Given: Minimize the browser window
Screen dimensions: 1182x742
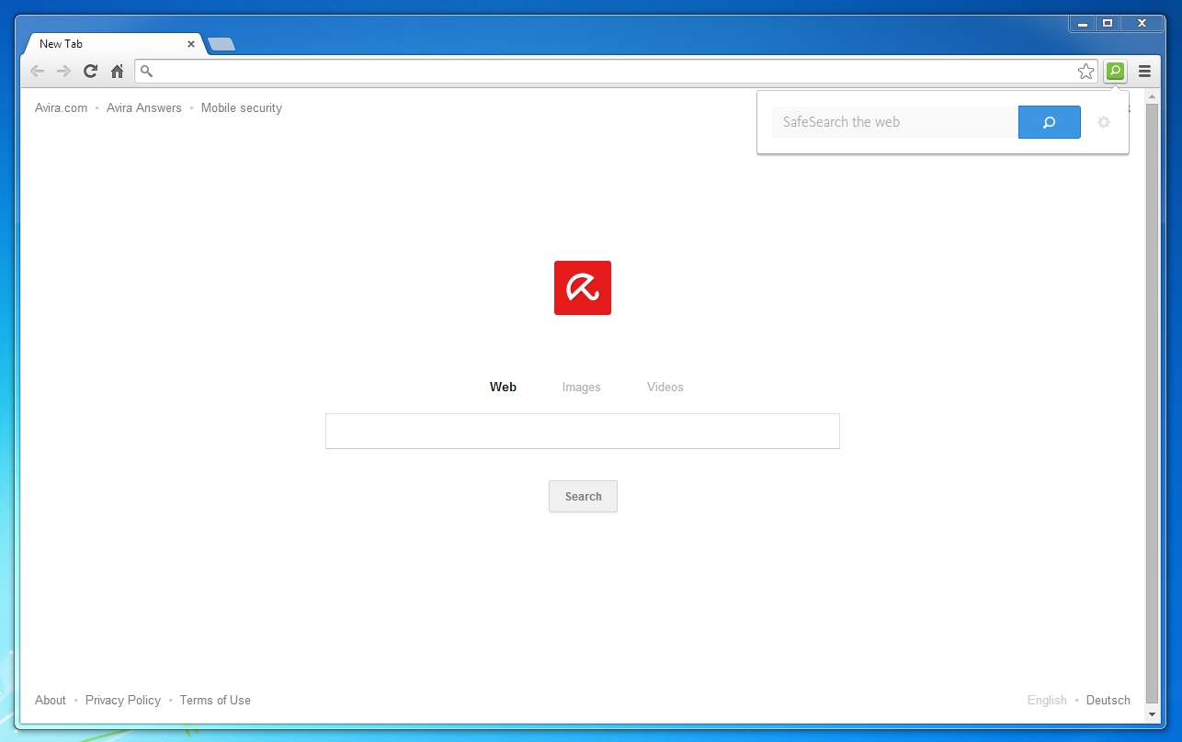Looking at the screenshot, I should tap(1083, 23).
